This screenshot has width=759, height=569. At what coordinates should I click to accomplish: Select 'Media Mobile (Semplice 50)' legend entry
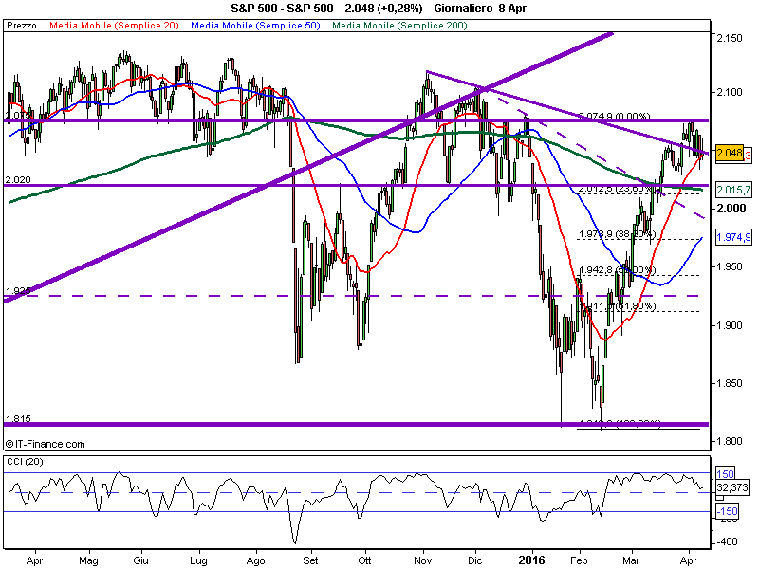coord(255,26)
